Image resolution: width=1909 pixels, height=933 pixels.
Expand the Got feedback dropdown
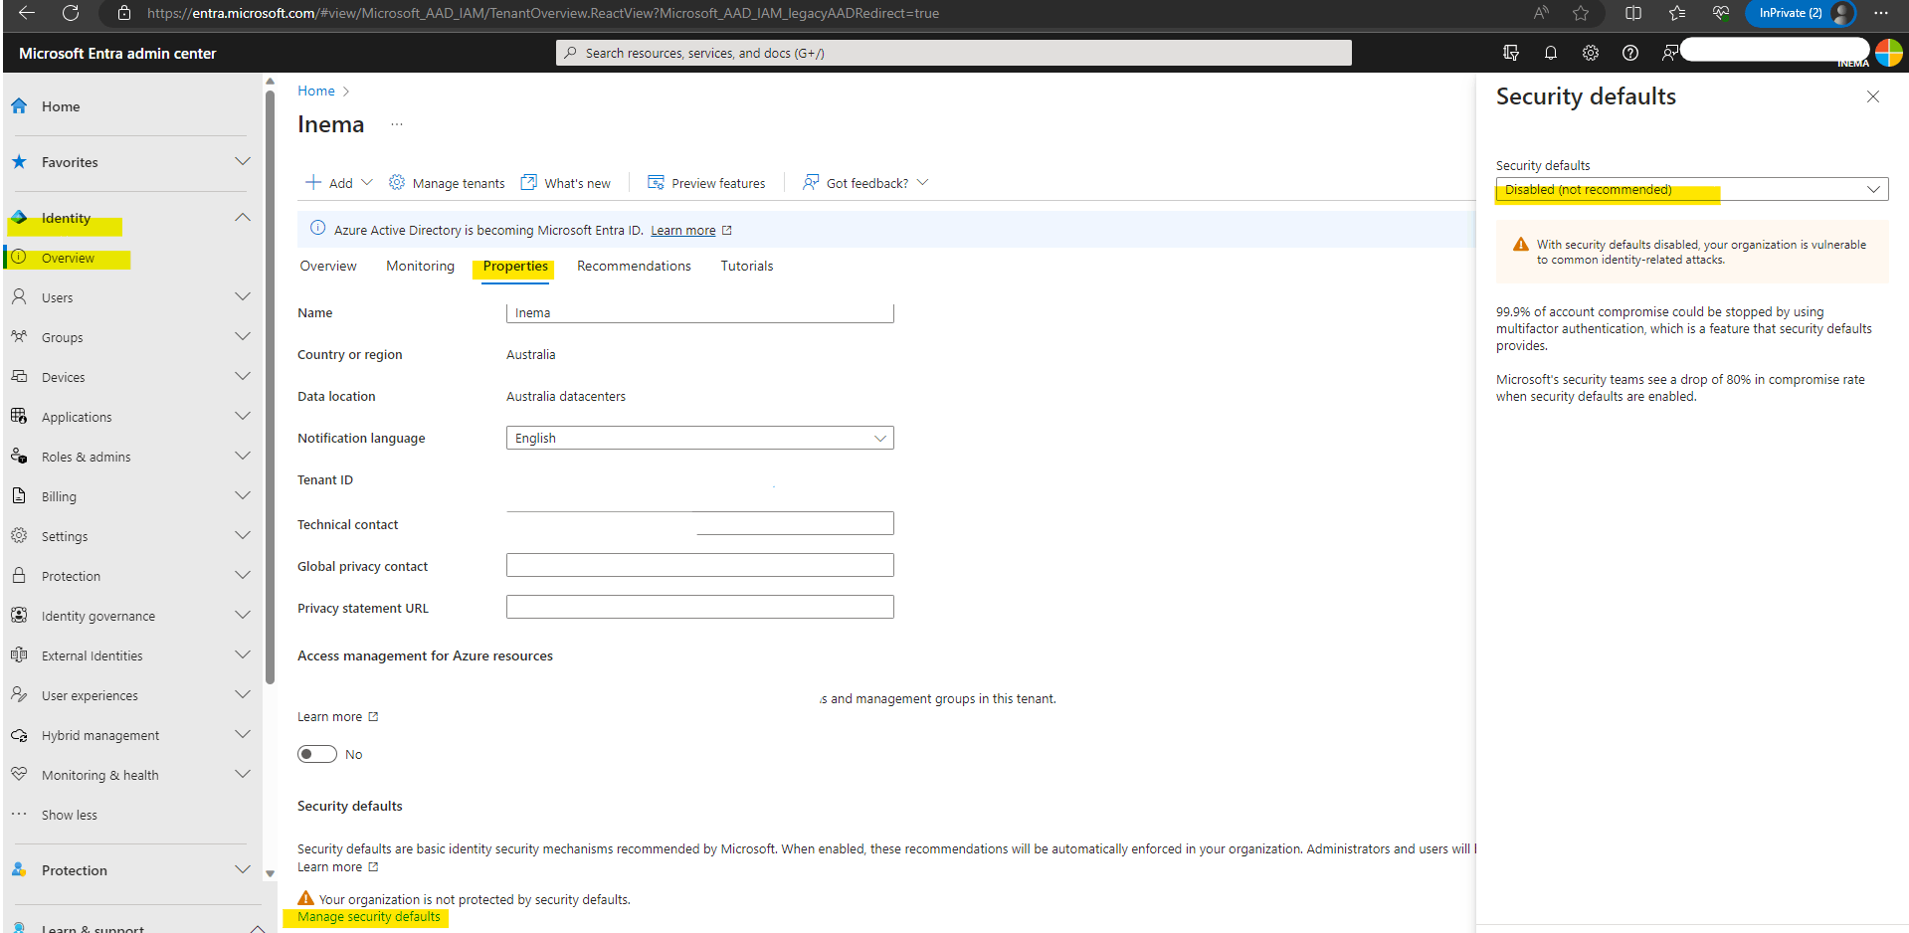click(922, 182)
